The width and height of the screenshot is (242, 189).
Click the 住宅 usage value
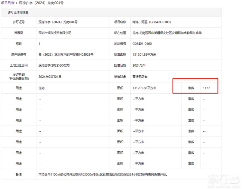[41, 88]
